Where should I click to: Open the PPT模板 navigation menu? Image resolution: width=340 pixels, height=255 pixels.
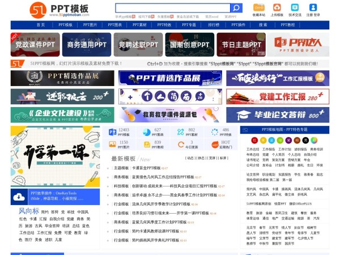65,25
